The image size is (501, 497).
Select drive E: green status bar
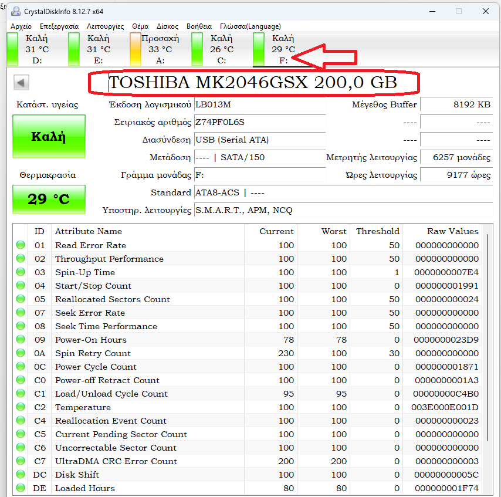click(x=74, y=49)
